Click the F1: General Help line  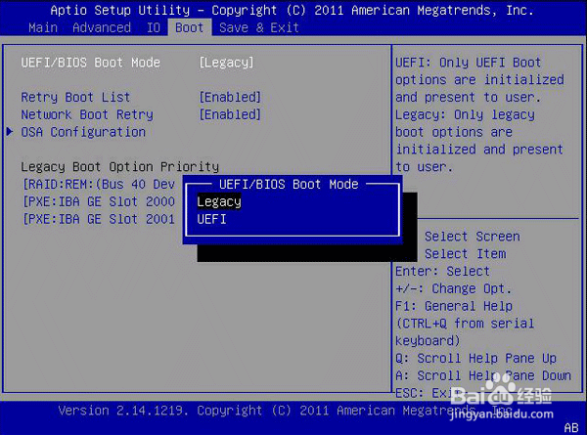pos(454,306)
